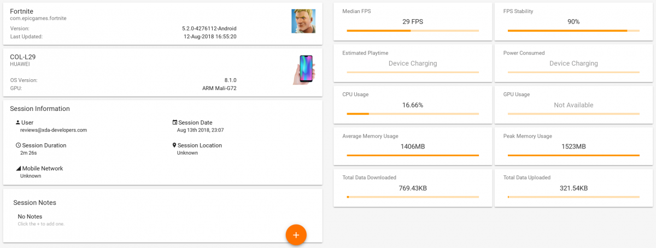The image size is (656, 248).
Task: Click the Power Consumed card
Action: pos(573,62)
